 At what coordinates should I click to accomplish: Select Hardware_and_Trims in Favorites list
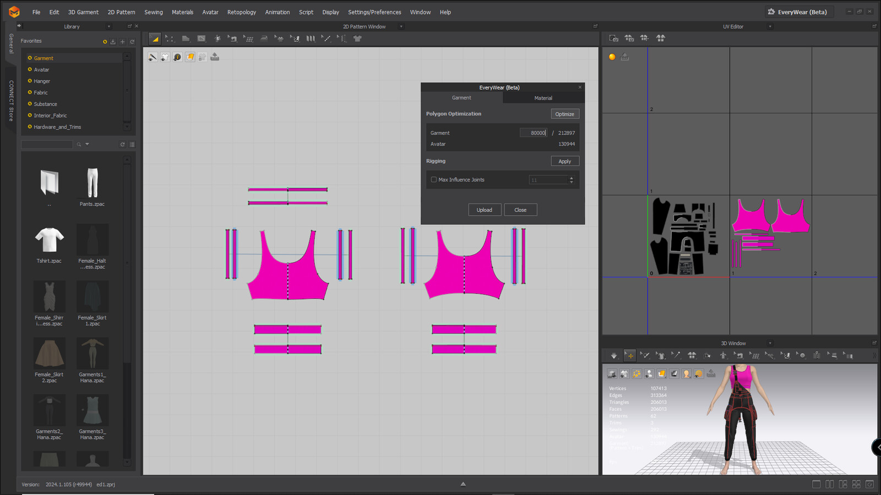pos(57,127)
